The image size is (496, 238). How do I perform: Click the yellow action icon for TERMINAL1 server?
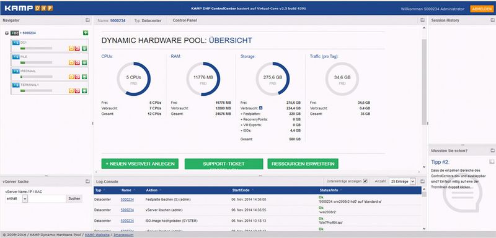point(71,90)
